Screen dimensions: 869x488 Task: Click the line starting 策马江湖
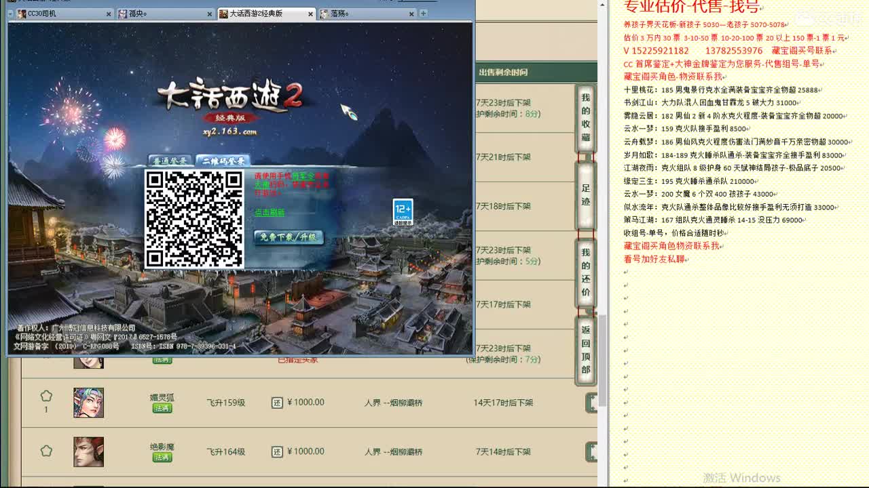coord(714,220)
